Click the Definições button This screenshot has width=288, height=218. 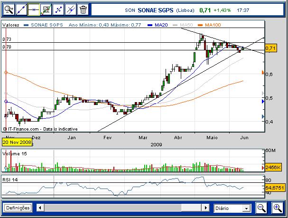[18, 208]
